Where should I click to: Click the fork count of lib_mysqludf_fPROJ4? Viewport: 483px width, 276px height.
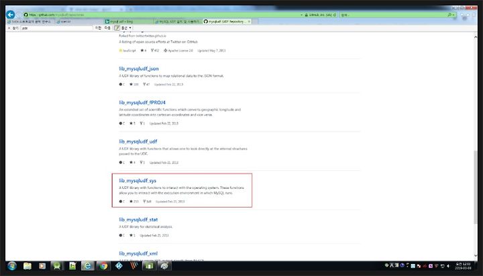[142, 123]
